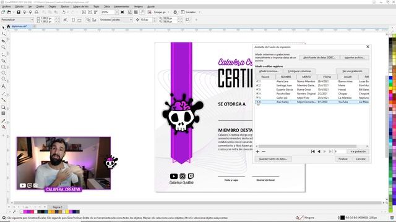Expand the Undo history dropdown arrow
396x222 pixels.
(67, 12)
